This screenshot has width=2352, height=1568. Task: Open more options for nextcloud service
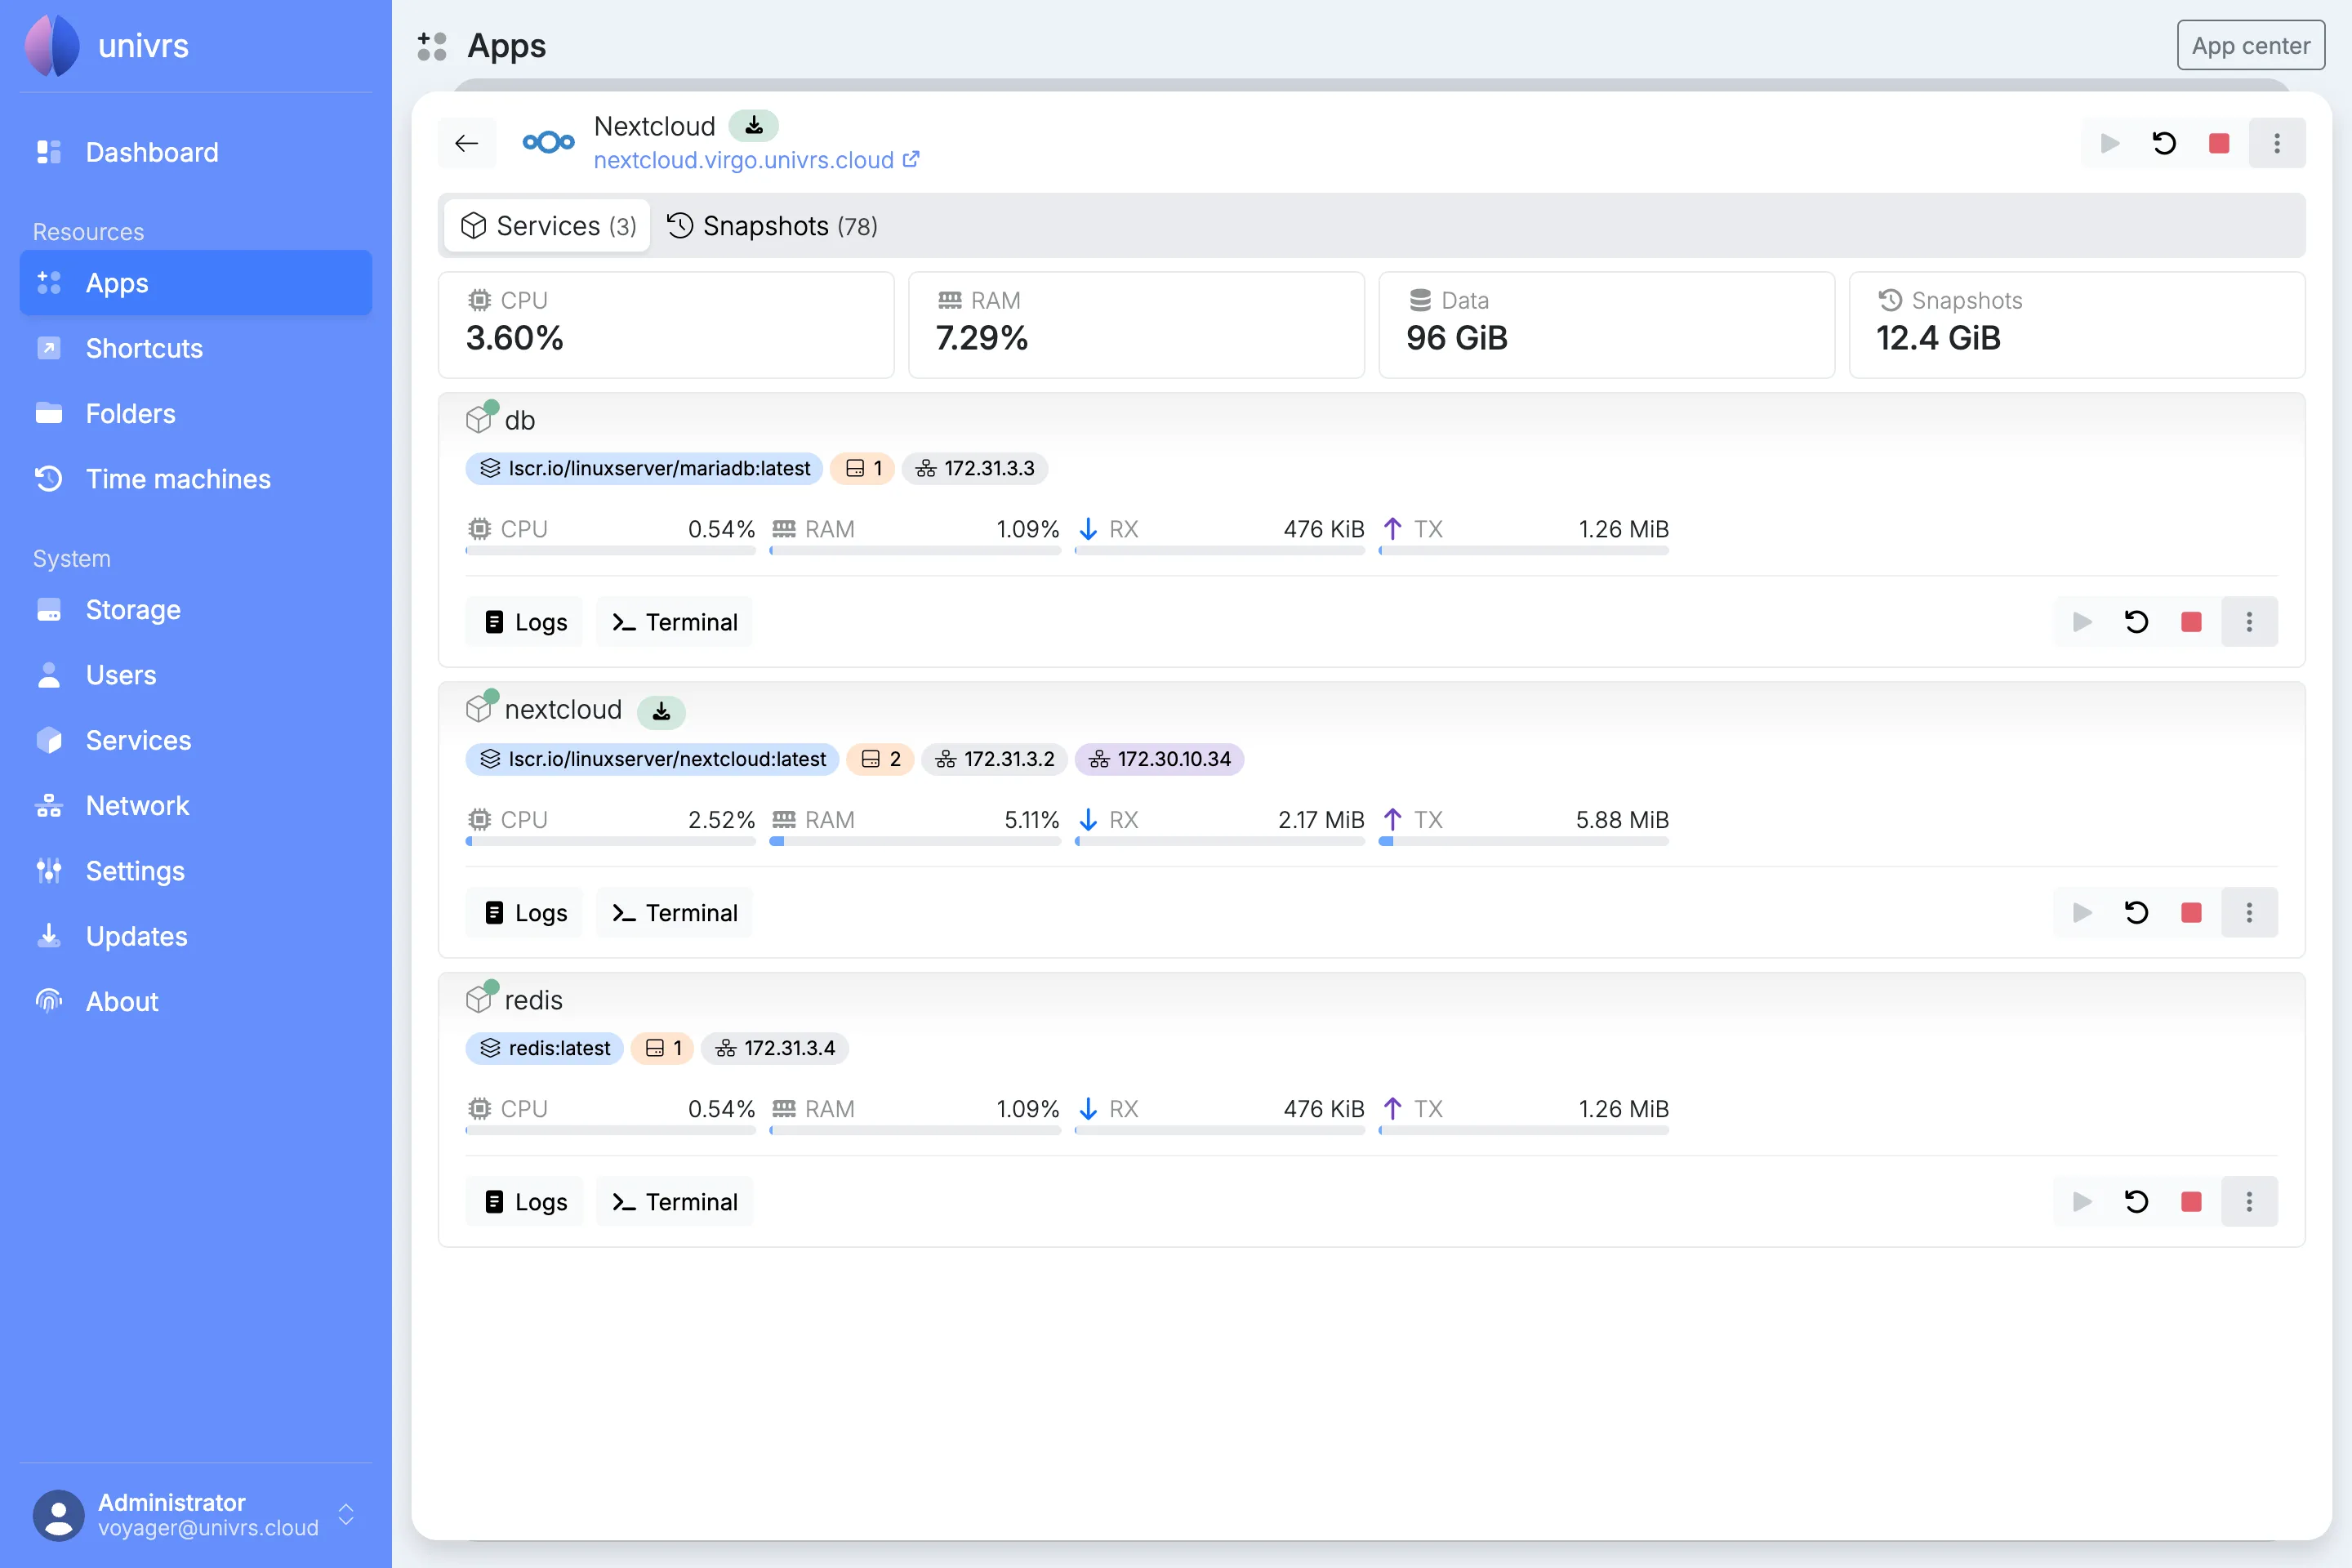(2249, 913)
